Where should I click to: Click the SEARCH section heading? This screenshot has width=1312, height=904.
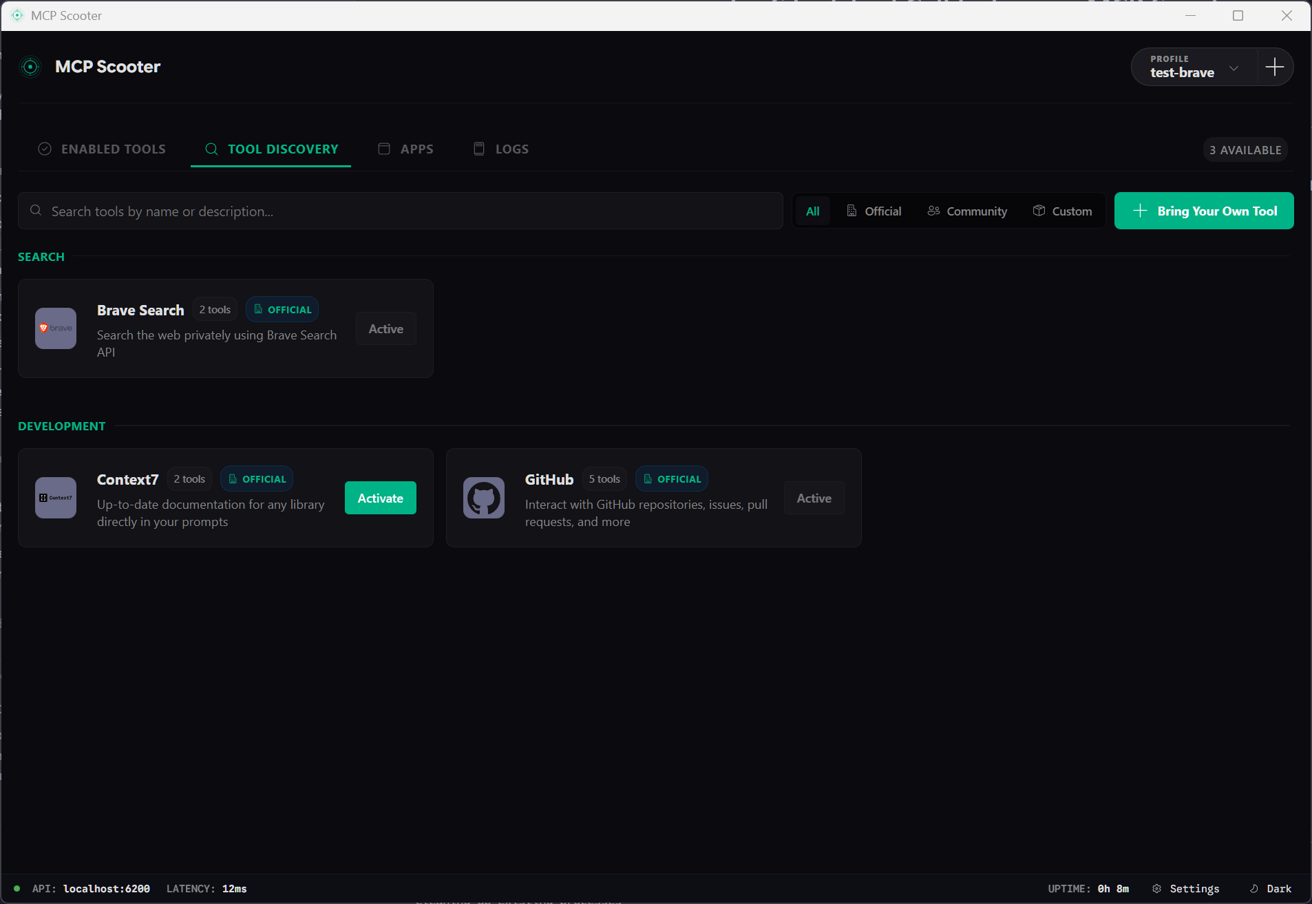pyautogui.click(x=41, y=257)
